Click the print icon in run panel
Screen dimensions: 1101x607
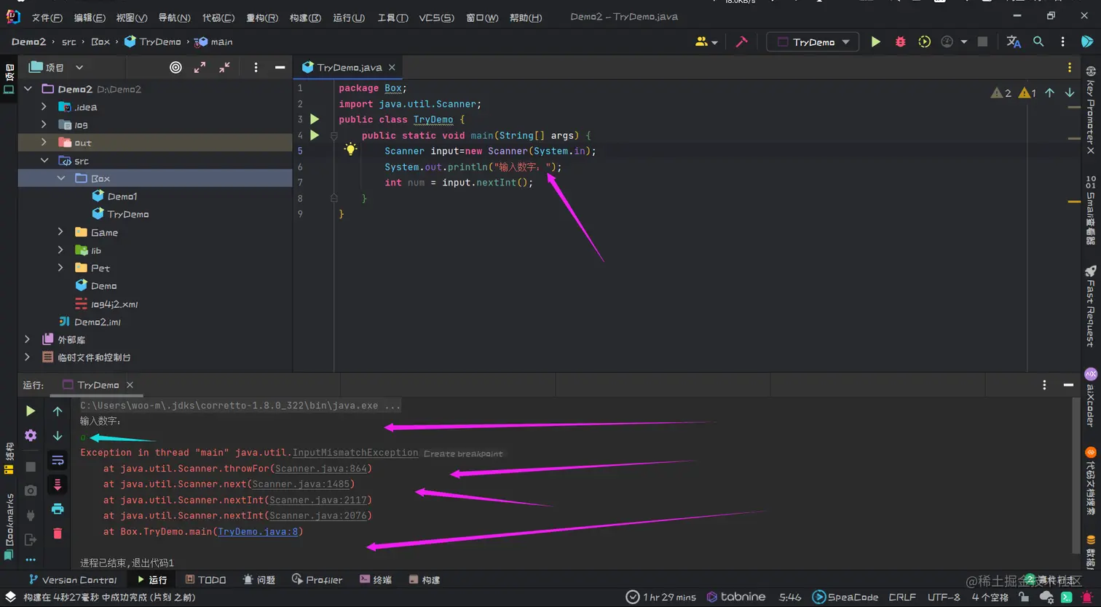pos(58,509)
